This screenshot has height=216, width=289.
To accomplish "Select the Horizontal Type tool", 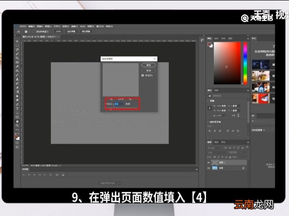I will click(17, 109).
